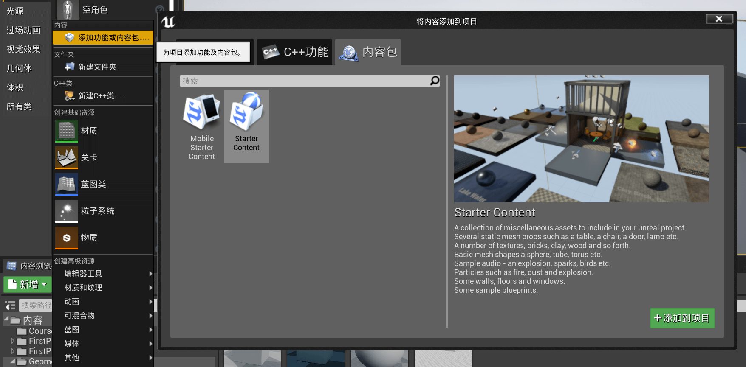
Task: Select the 材质 material icon
Action: point(67,131)
